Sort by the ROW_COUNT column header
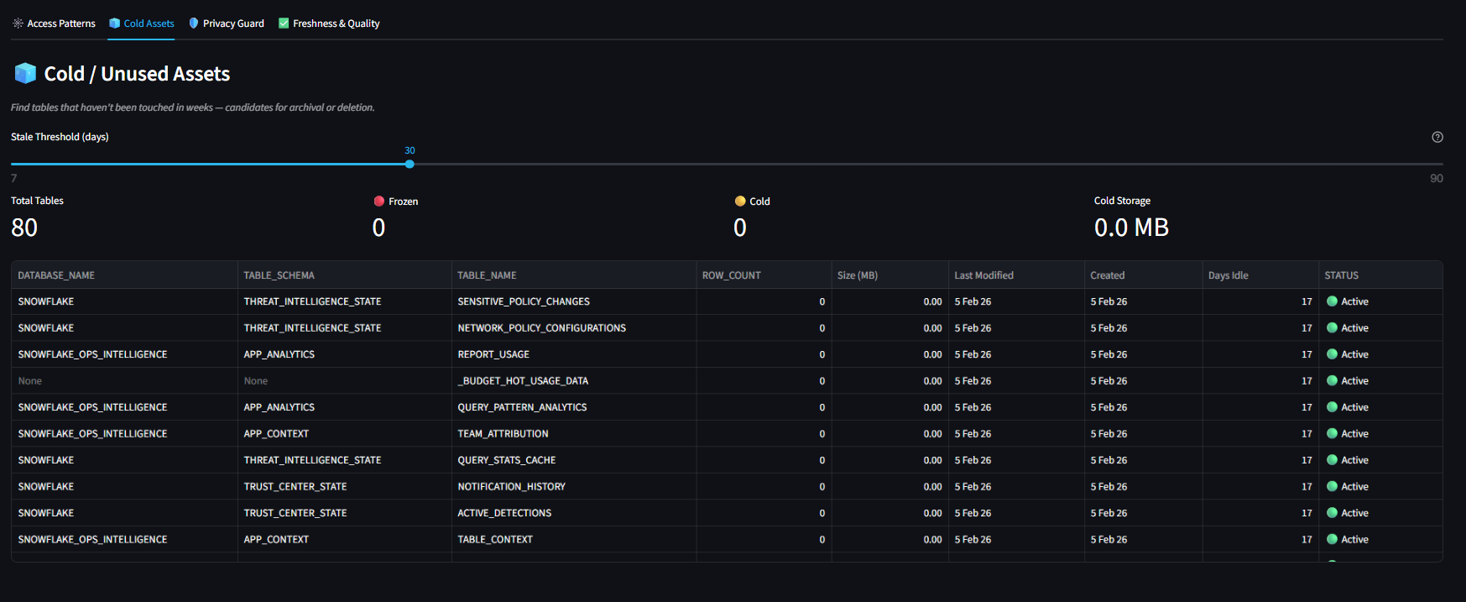Screen dimensions: 1466x602 click(731, 275)
